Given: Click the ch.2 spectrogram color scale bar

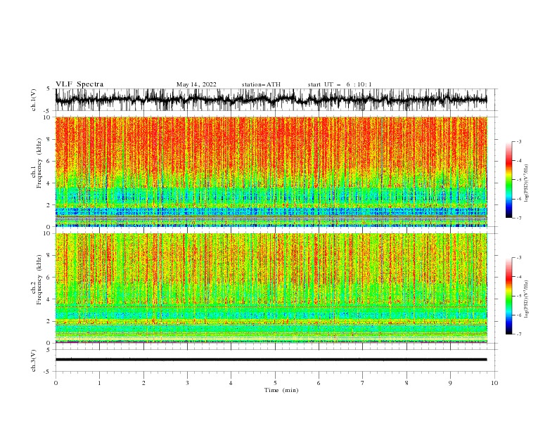Looking at the screenshot, I should tap(509, 296).
